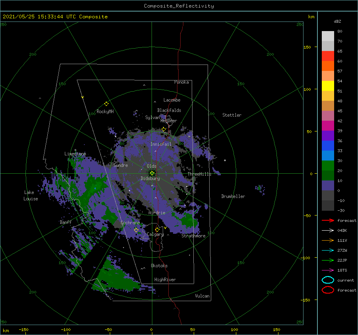Click the dark gray swatch above -30
Screen dimensions: 358x335
tap(328, 206)
